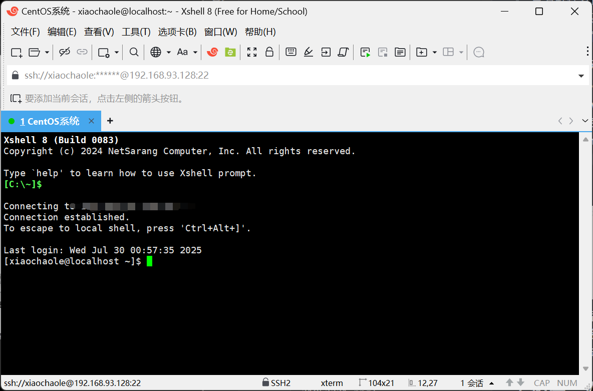Click the SSH2 status bar entry
This screenshot has height=391, width=593.
pyautogui.click(x=276, y=382)
